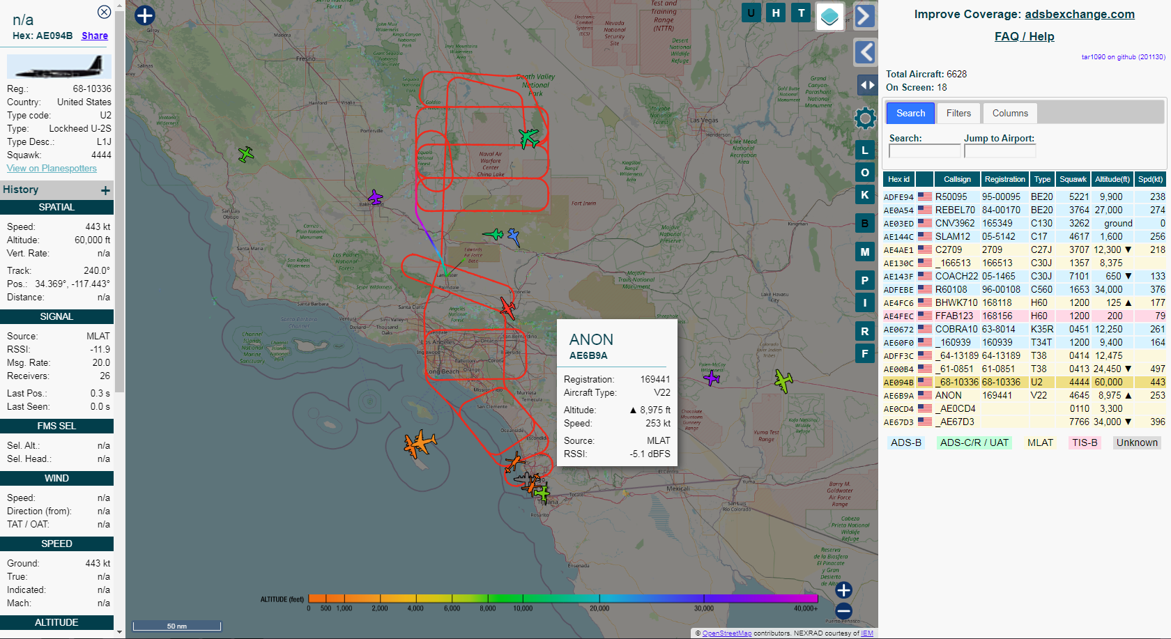Sort table by Altitude(ft) column
Viewport: 1171px width, 639px height.
click(x=1112, y=179)
